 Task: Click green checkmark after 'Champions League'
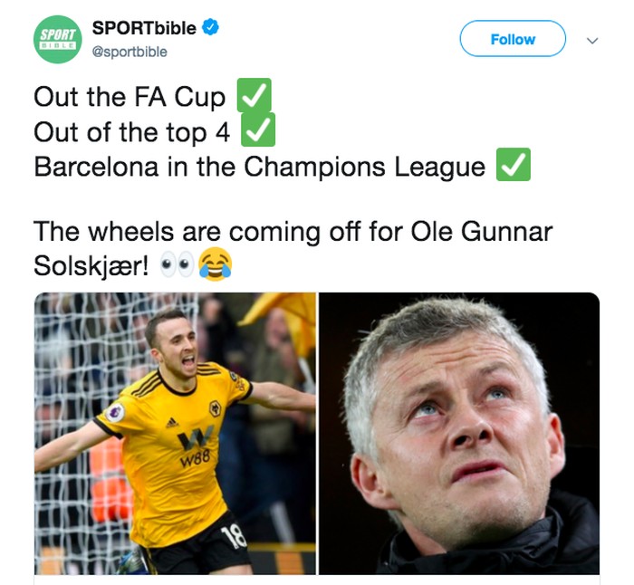click(513, 167)
